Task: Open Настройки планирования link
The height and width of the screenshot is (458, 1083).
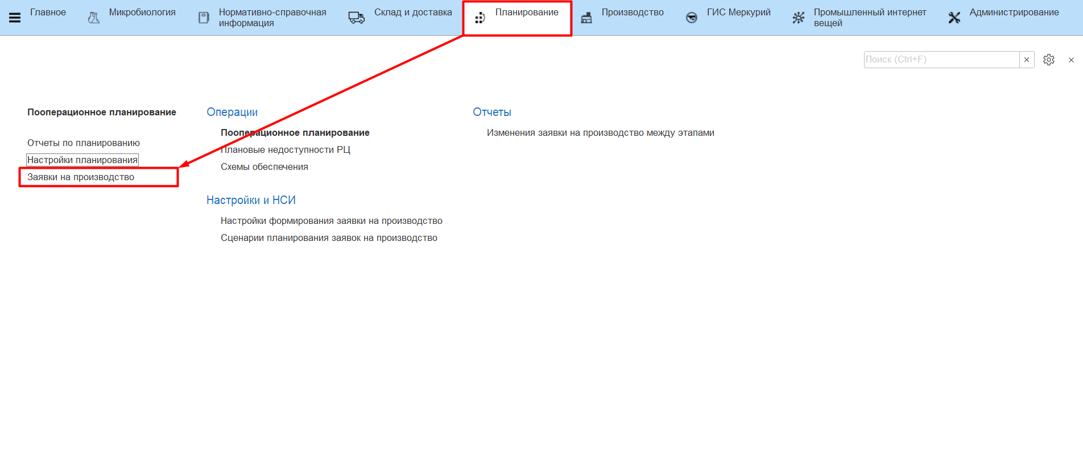Action: coord(82,160)
